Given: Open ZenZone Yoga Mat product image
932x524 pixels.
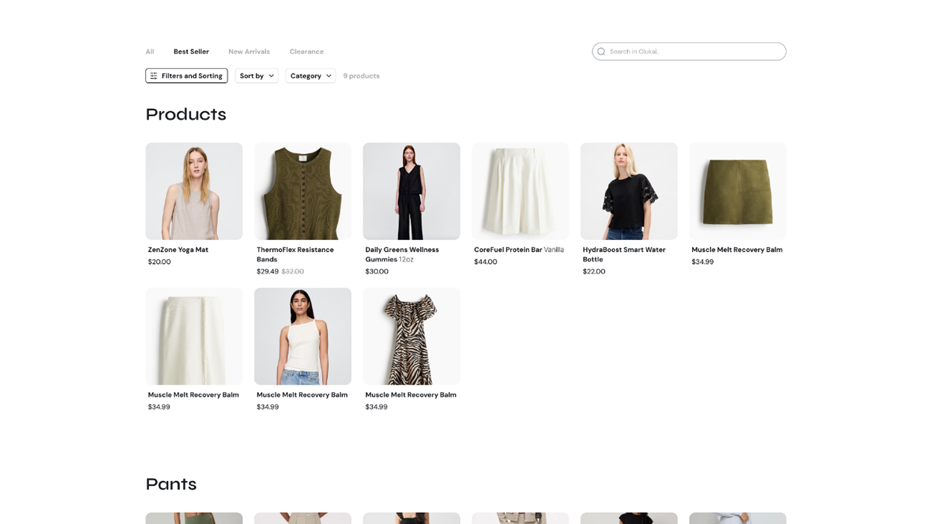Looking at the screenshot, I should (194, 191).
